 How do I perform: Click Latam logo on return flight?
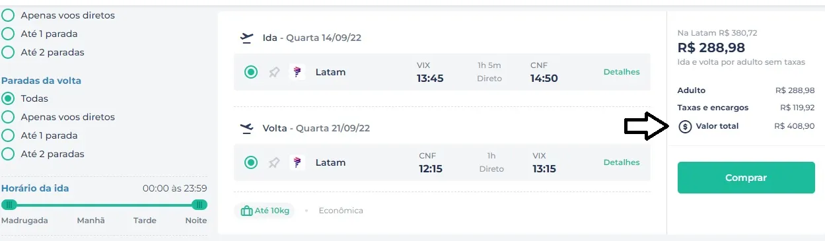point(297,162)
